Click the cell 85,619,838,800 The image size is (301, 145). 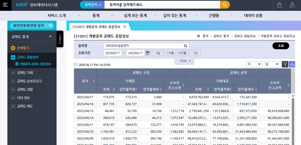click(x=275, y=111)
